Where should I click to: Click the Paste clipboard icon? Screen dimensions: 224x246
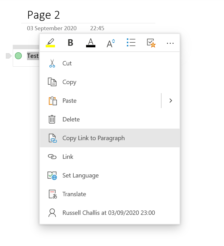click(x=53, y=101)
